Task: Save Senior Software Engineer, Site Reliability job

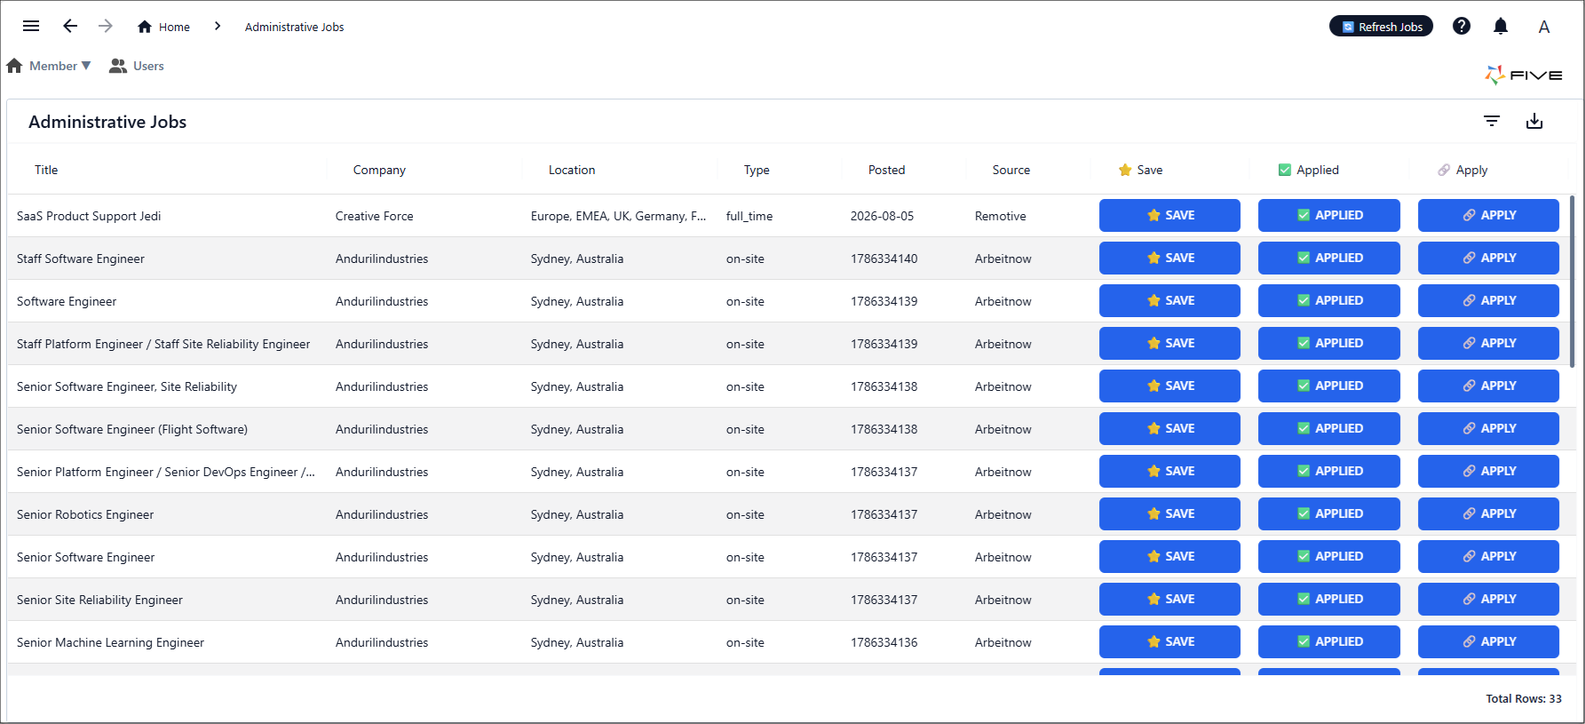Action: (x=1169, y=386)
